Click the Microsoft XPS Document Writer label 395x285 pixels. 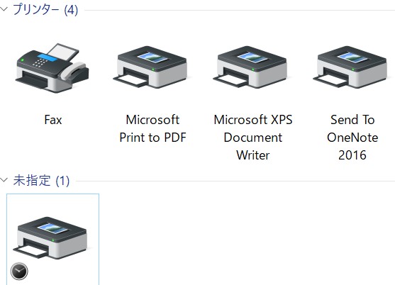(x=253, y=138)
